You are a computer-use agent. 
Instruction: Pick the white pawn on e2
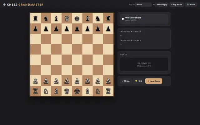pos(77,81)
